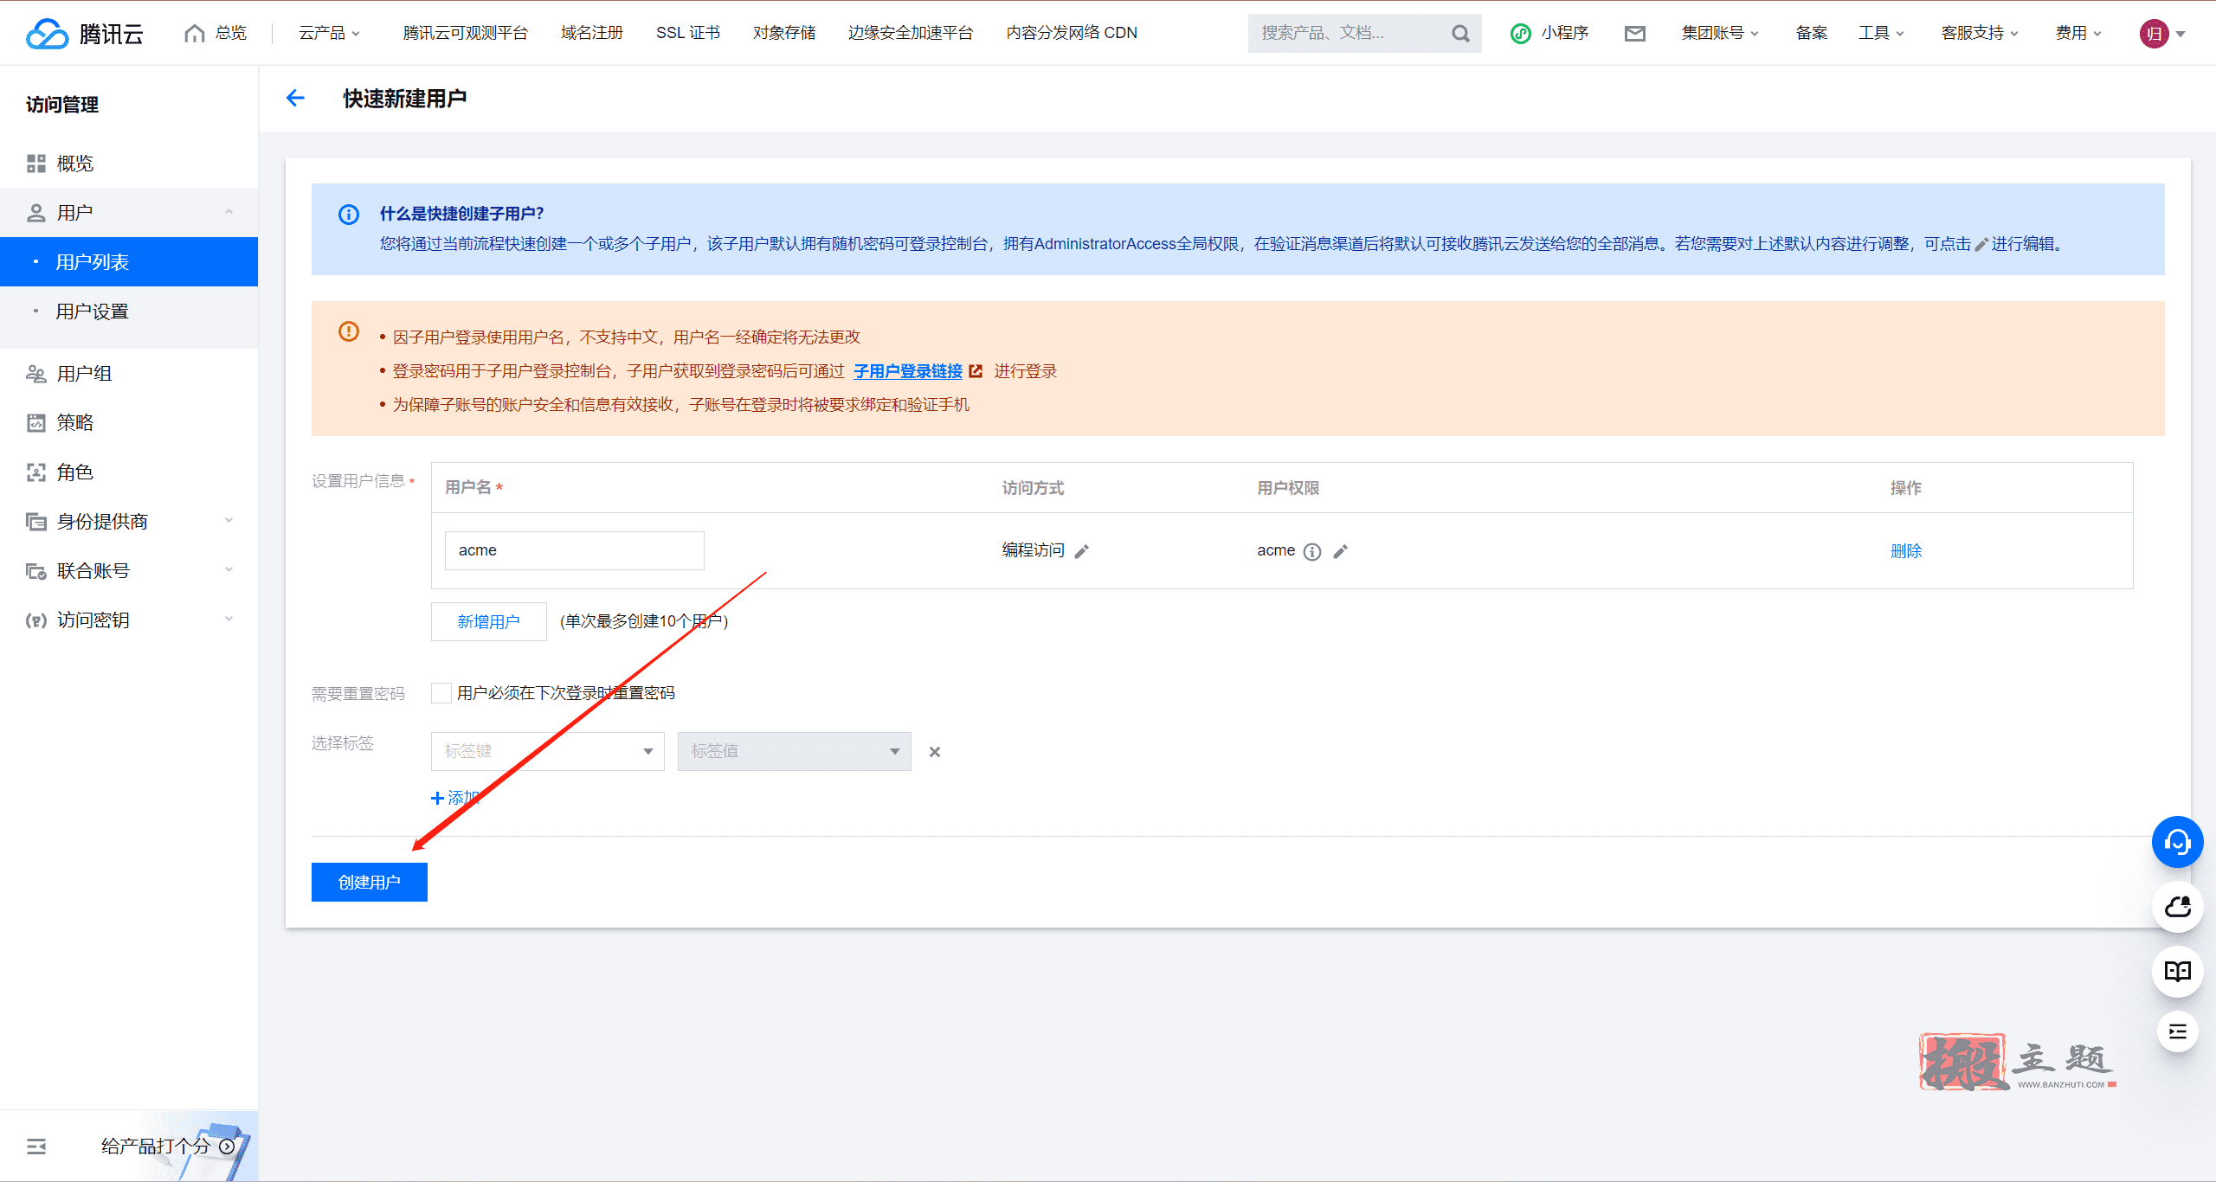The image size is (2216, 1182).
Task: Click the cloud assistant floating icon
Action: [x=2177, y=907]
